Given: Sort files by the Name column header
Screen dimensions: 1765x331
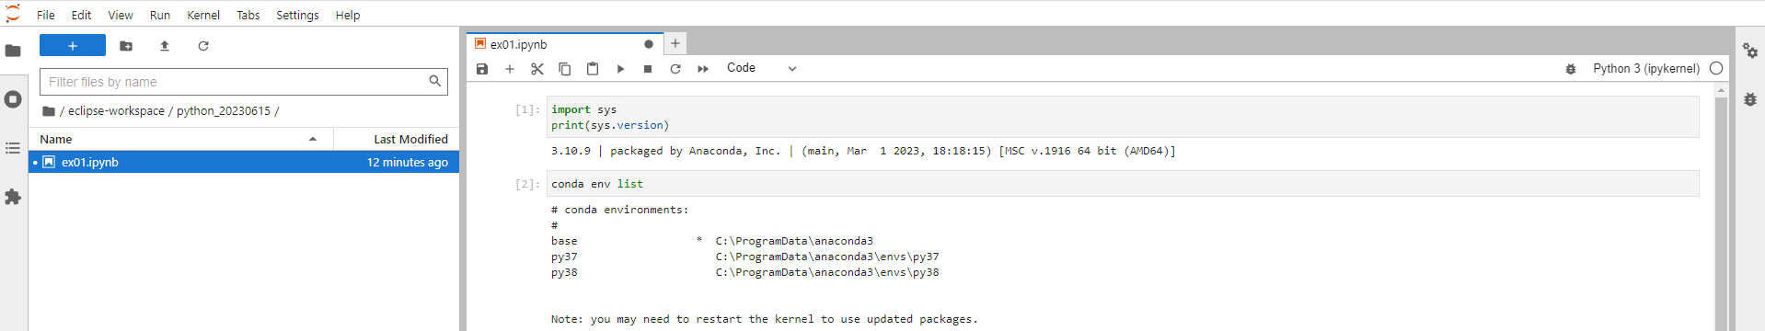Looking at the screenshot, I should (x=181, y=139).
